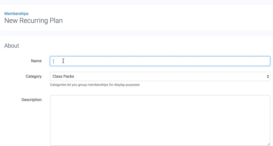Screen dimensions: 273x146
Task: Place cursor at the caret in Name field
Action: click(53, 61)
